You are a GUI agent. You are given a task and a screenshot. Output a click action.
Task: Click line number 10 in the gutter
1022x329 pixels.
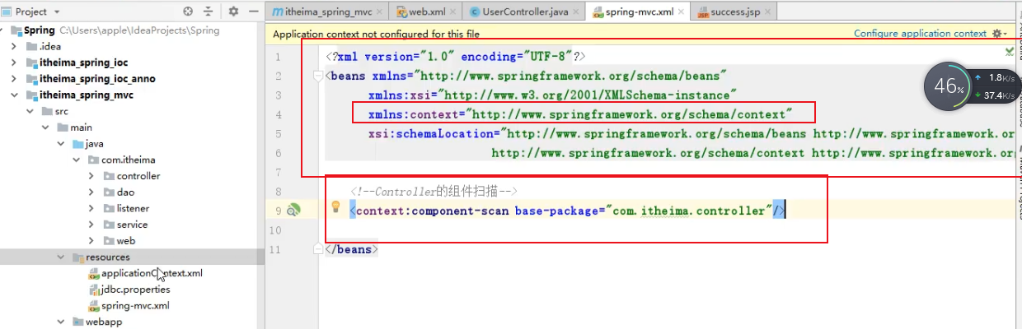pyautogui.click(x=275, y=230)
